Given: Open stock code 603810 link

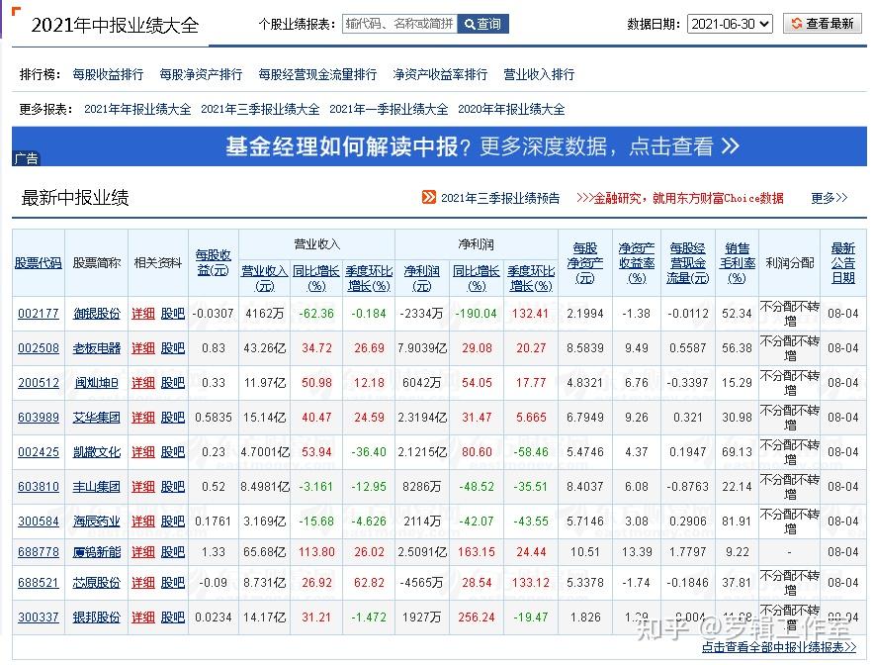Looking at the screenshot, I should 39,487.
